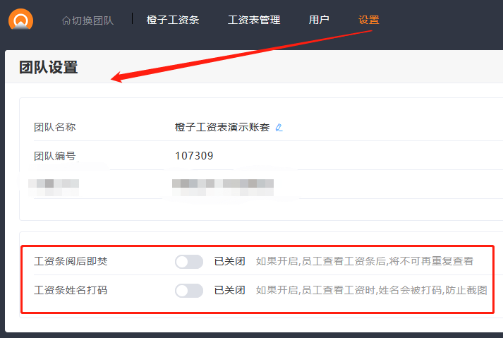Click the home icon beside 切换团队
The height and width of the screenshot is (338, 503).
tap(66, 20)
